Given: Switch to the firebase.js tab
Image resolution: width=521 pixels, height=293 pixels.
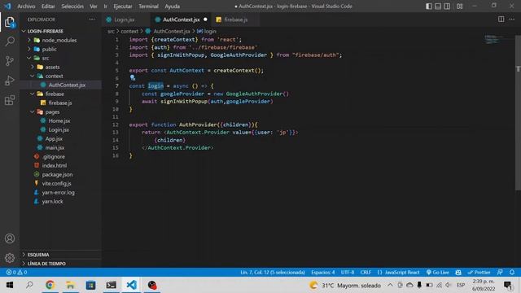Looking at the screenshot, I should click(x=235, y=20).
